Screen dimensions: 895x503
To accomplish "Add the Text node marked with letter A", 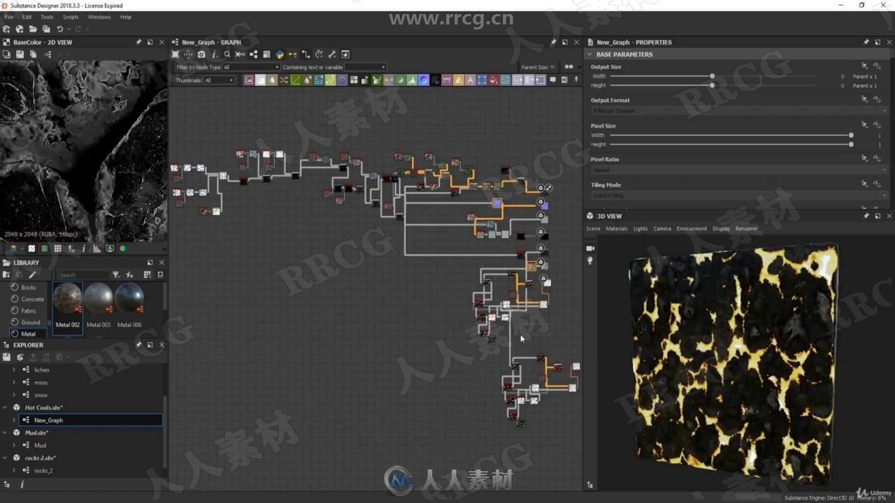I will tap(471, 80).
